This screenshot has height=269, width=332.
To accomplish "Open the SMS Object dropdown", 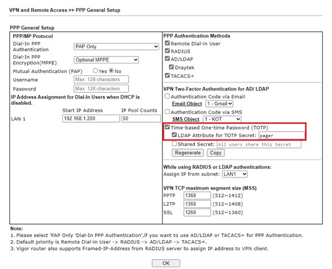I will 222,119.
